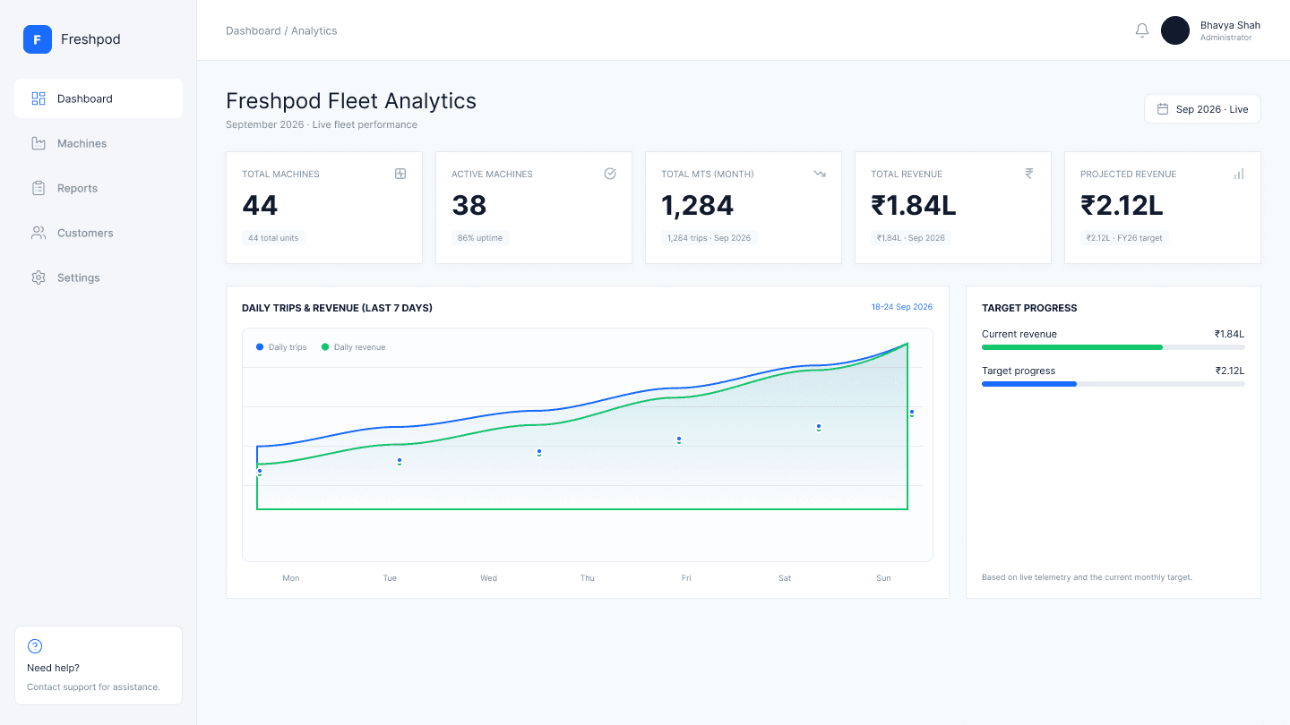This screenshot has width=1290, height=725.
Task: Click the Total MTS value 1,284
Action: tap(698, 206)
